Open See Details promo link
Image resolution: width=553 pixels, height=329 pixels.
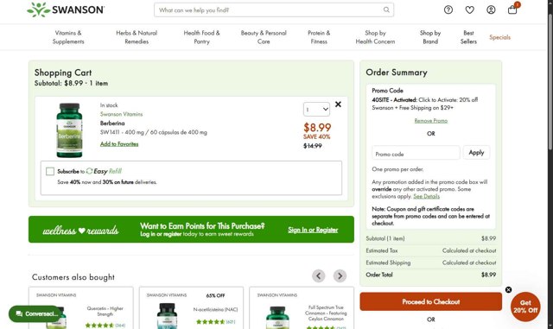[x=426, y=196]
